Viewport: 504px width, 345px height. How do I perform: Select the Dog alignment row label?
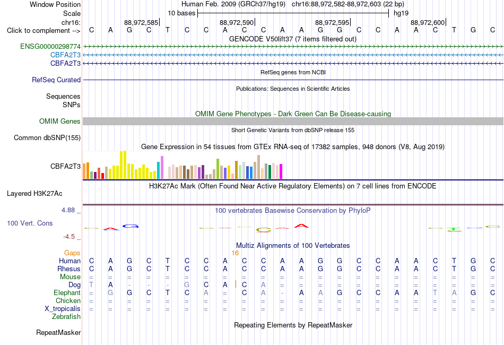74,285
